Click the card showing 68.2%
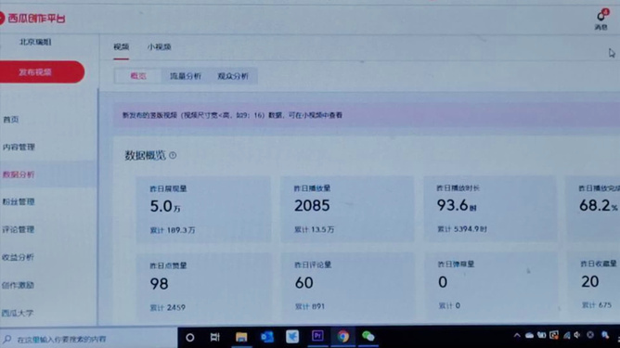Screen dimensions: 620x348 (x=593, y=209)
